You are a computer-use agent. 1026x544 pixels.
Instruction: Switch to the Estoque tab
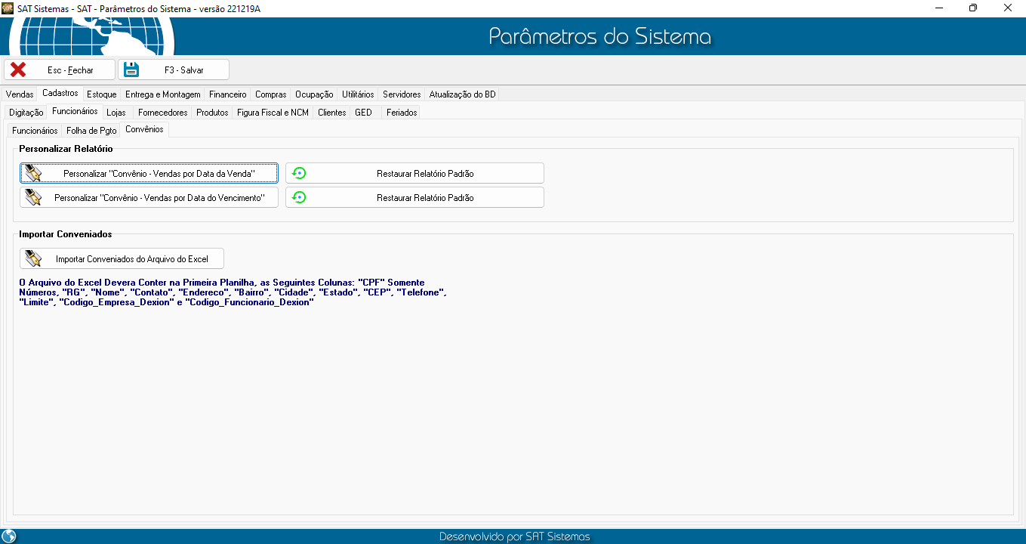101,94
